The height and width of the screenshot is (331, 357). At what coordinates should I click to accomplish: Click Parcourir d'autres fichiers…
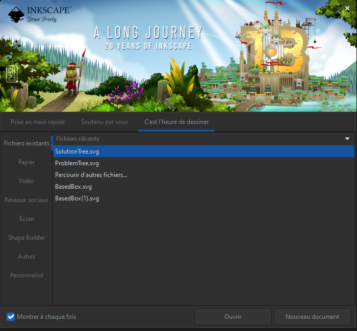[203, 175]
